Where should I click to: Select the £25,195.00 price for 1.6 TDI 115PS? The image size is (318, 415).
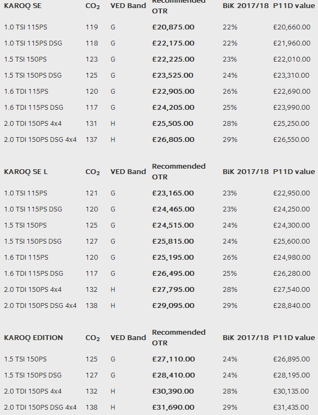pyautogui.click(x=173, y=257)
